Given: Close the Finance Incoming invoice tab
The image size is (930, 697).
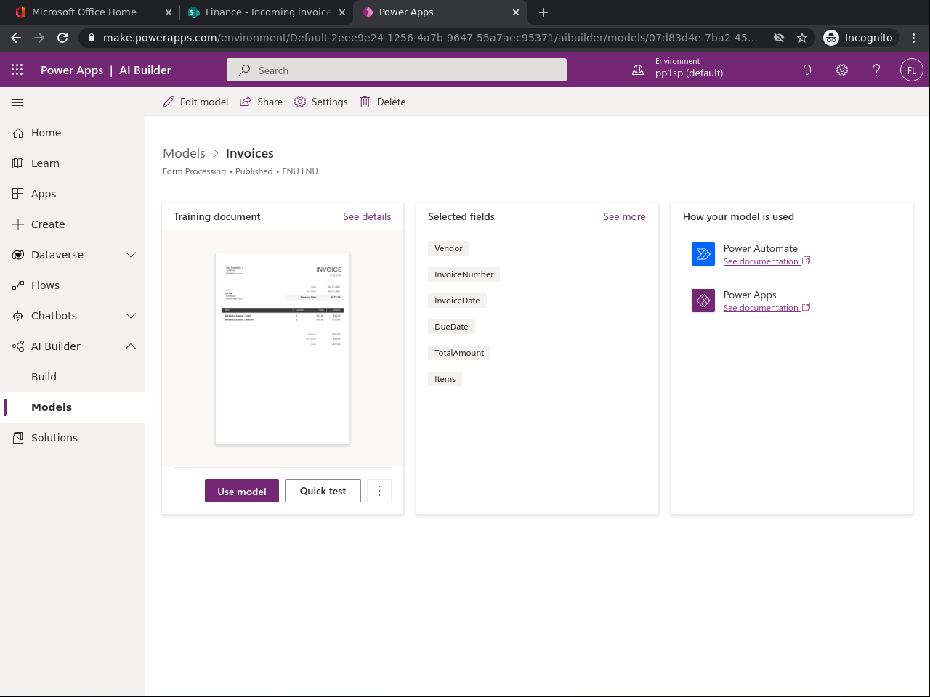Looking at the screenshot, I should [341, 12].
